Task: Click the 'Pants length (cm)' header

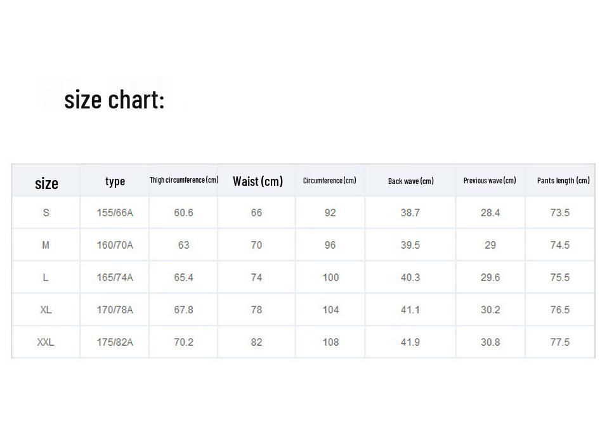Action: coord(563,180)
